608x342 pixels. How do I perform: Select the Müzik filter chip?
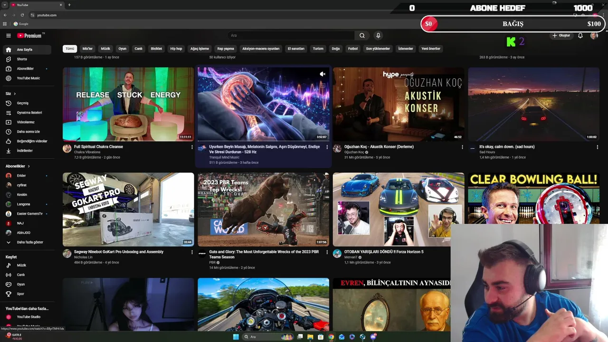pos(105,48)
